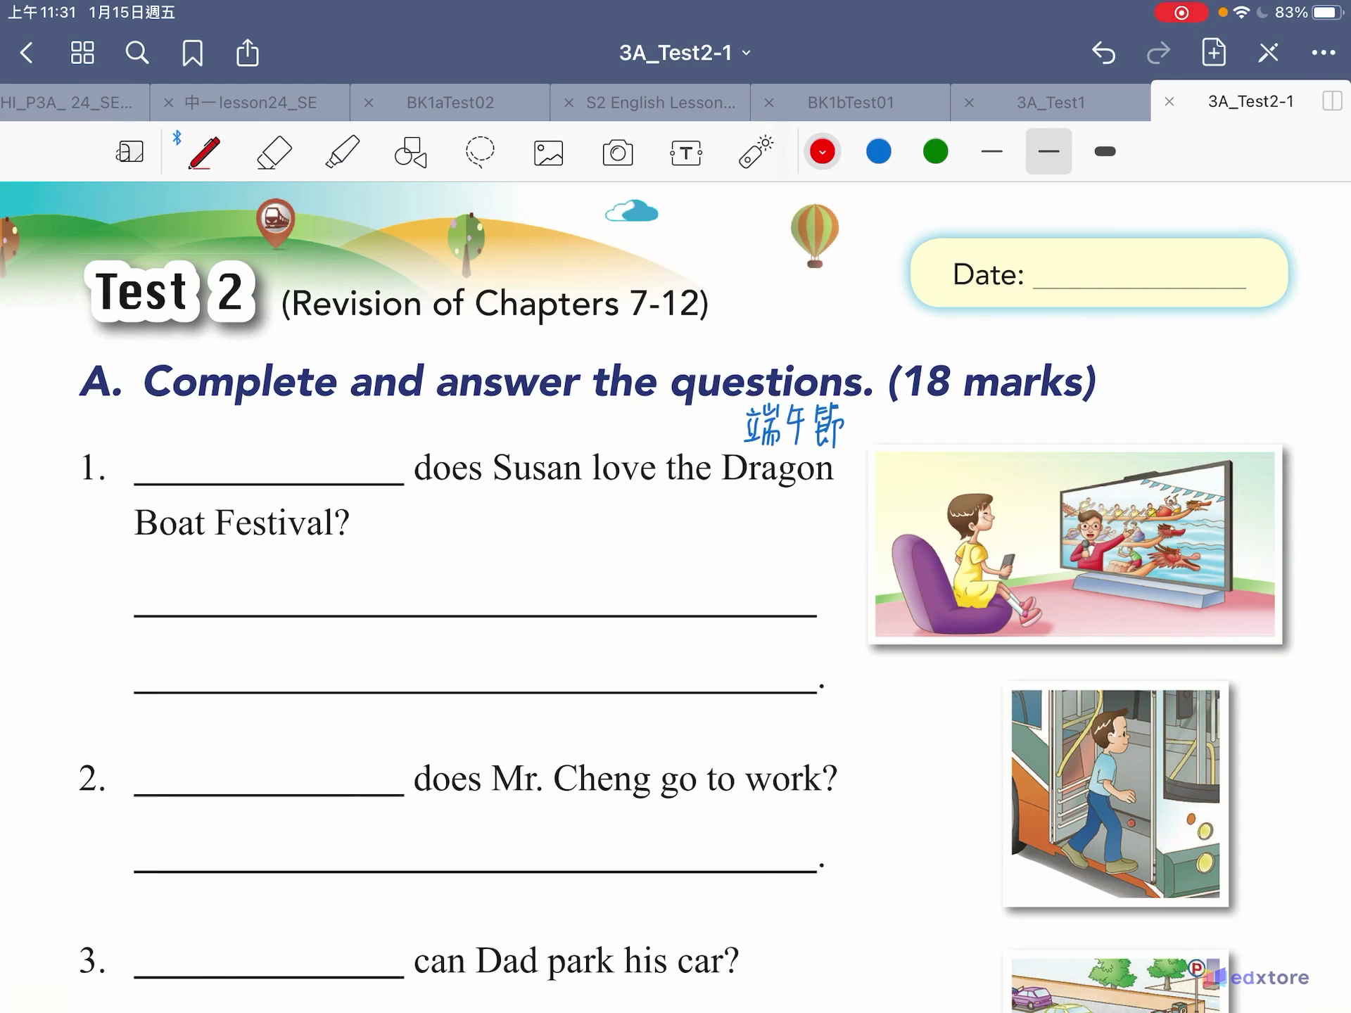Select the Pen tool
Viewport: 1351px width, 1013px height.
click(x=204, y=152)
